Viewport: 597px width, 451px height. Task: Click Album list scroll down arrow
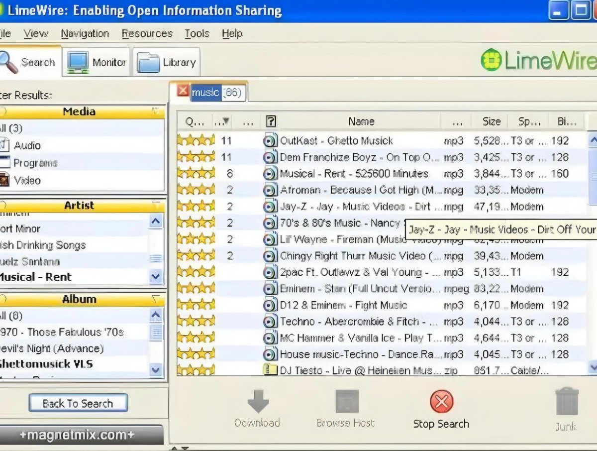[x=156, y=370]
